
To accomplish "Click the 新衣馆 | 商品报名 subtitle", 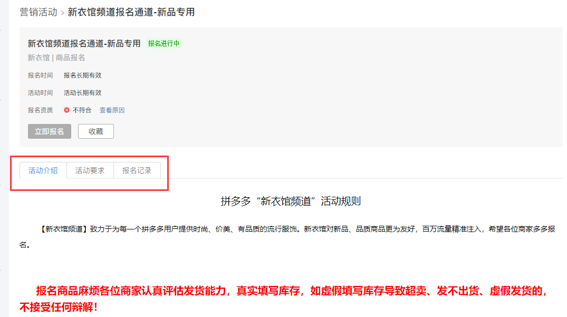I will click(56, 58).
